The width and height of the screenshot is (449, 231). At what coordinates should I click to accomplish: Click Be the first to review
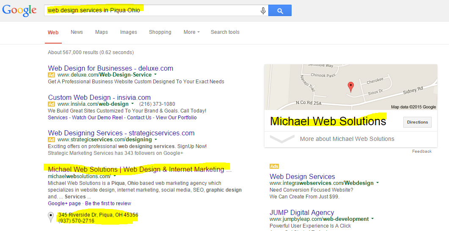pyautogui.click(x=108, y=203)
